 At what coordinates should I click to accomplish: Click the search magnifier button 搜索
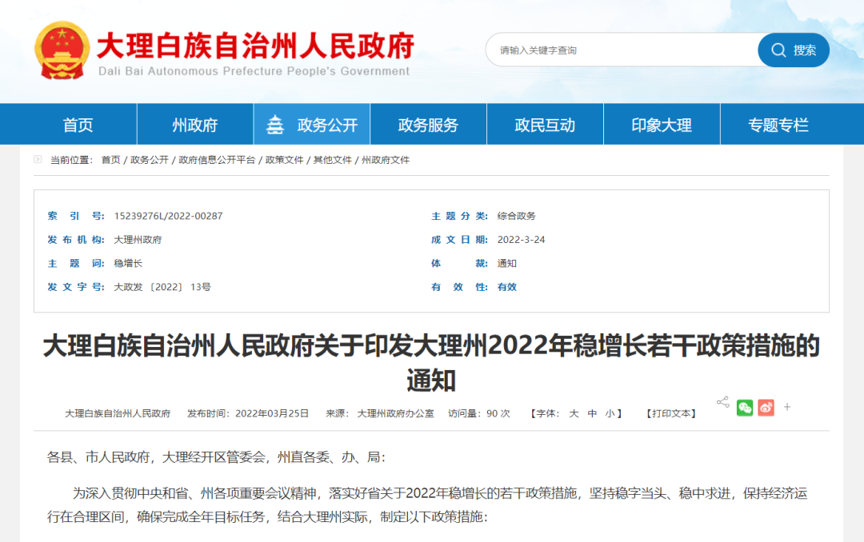point(794,50)
